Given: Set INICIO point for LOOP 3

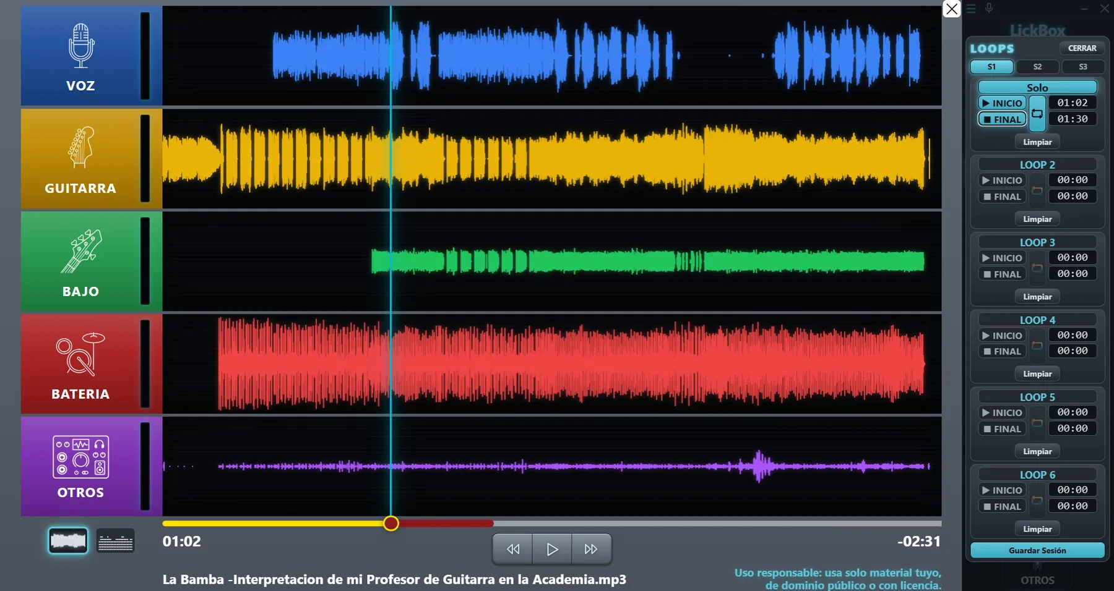Looking at the screenshot, I should point(1002,258).
